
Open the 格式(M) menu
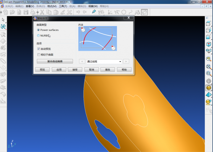click(52, 6)
